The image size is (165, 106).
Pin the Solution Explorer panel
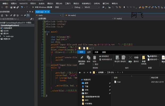coord(30,12)
